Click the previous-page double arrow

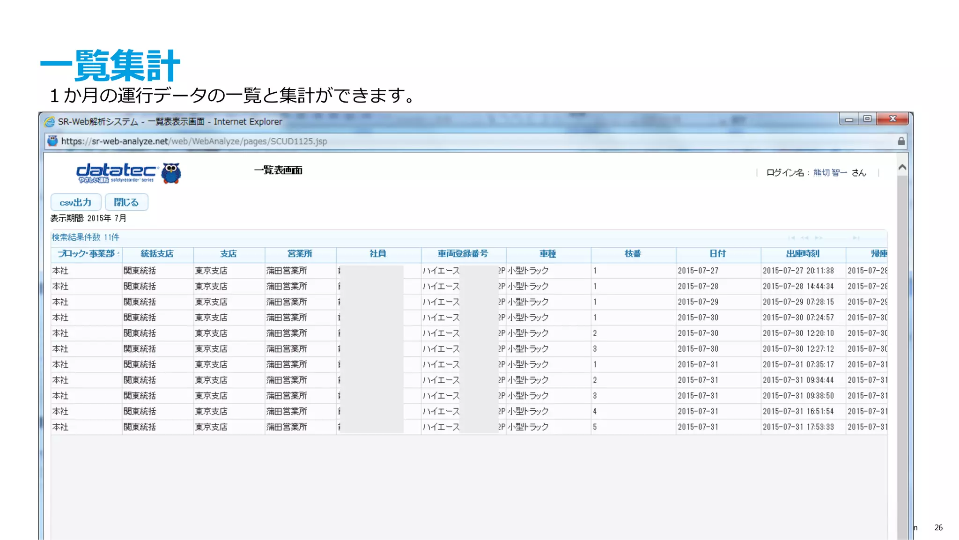point(804,238)
